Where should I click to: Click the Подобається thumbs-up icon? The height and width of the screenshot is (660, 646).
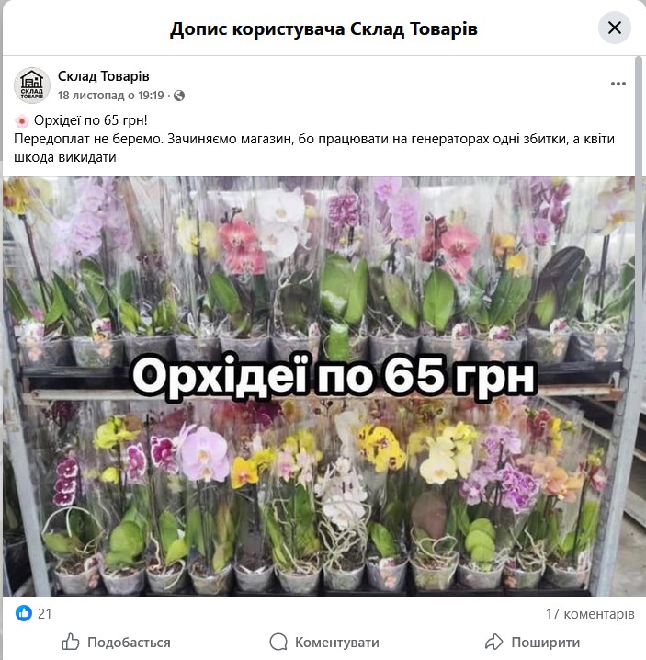click(x=70, y=642)
